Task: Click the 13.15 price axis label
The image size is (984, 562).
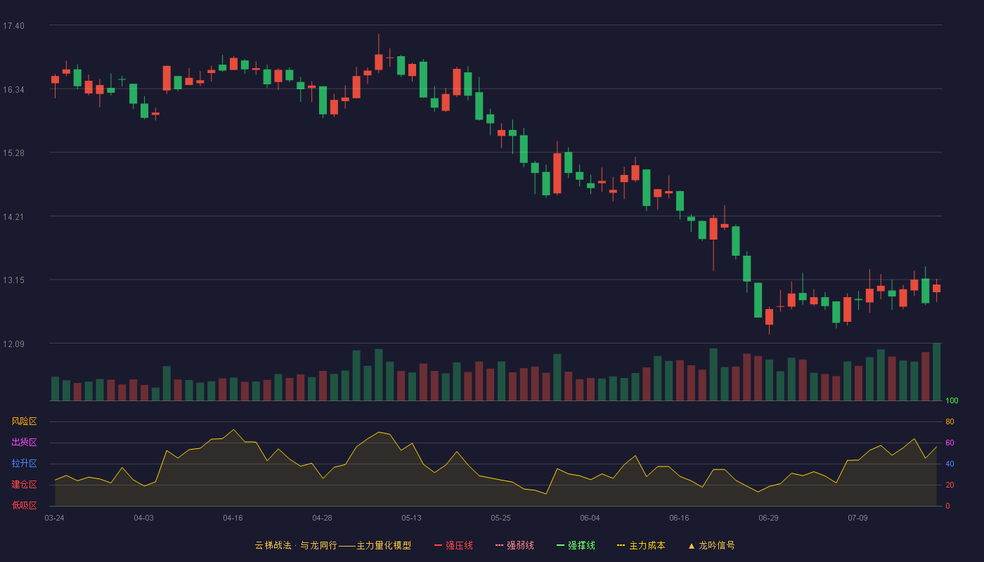Action: tap(13, 280)
